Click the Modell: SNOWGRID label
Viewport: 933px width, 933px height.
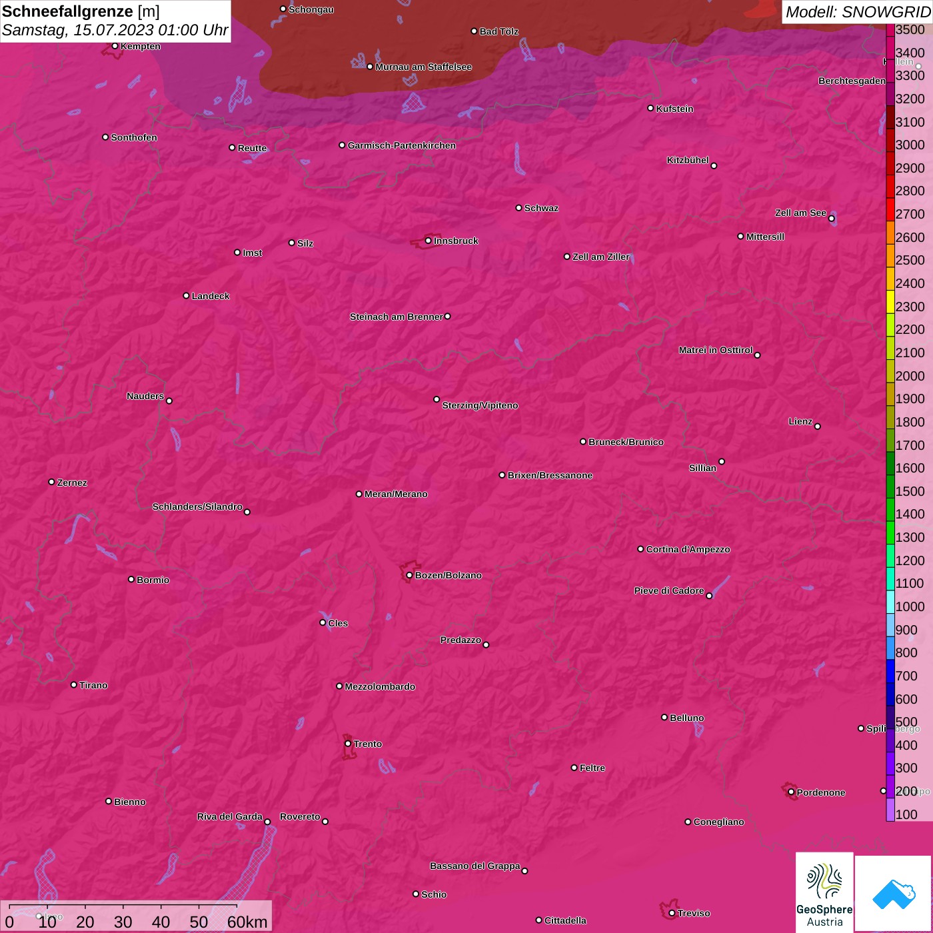click(858, 11)
